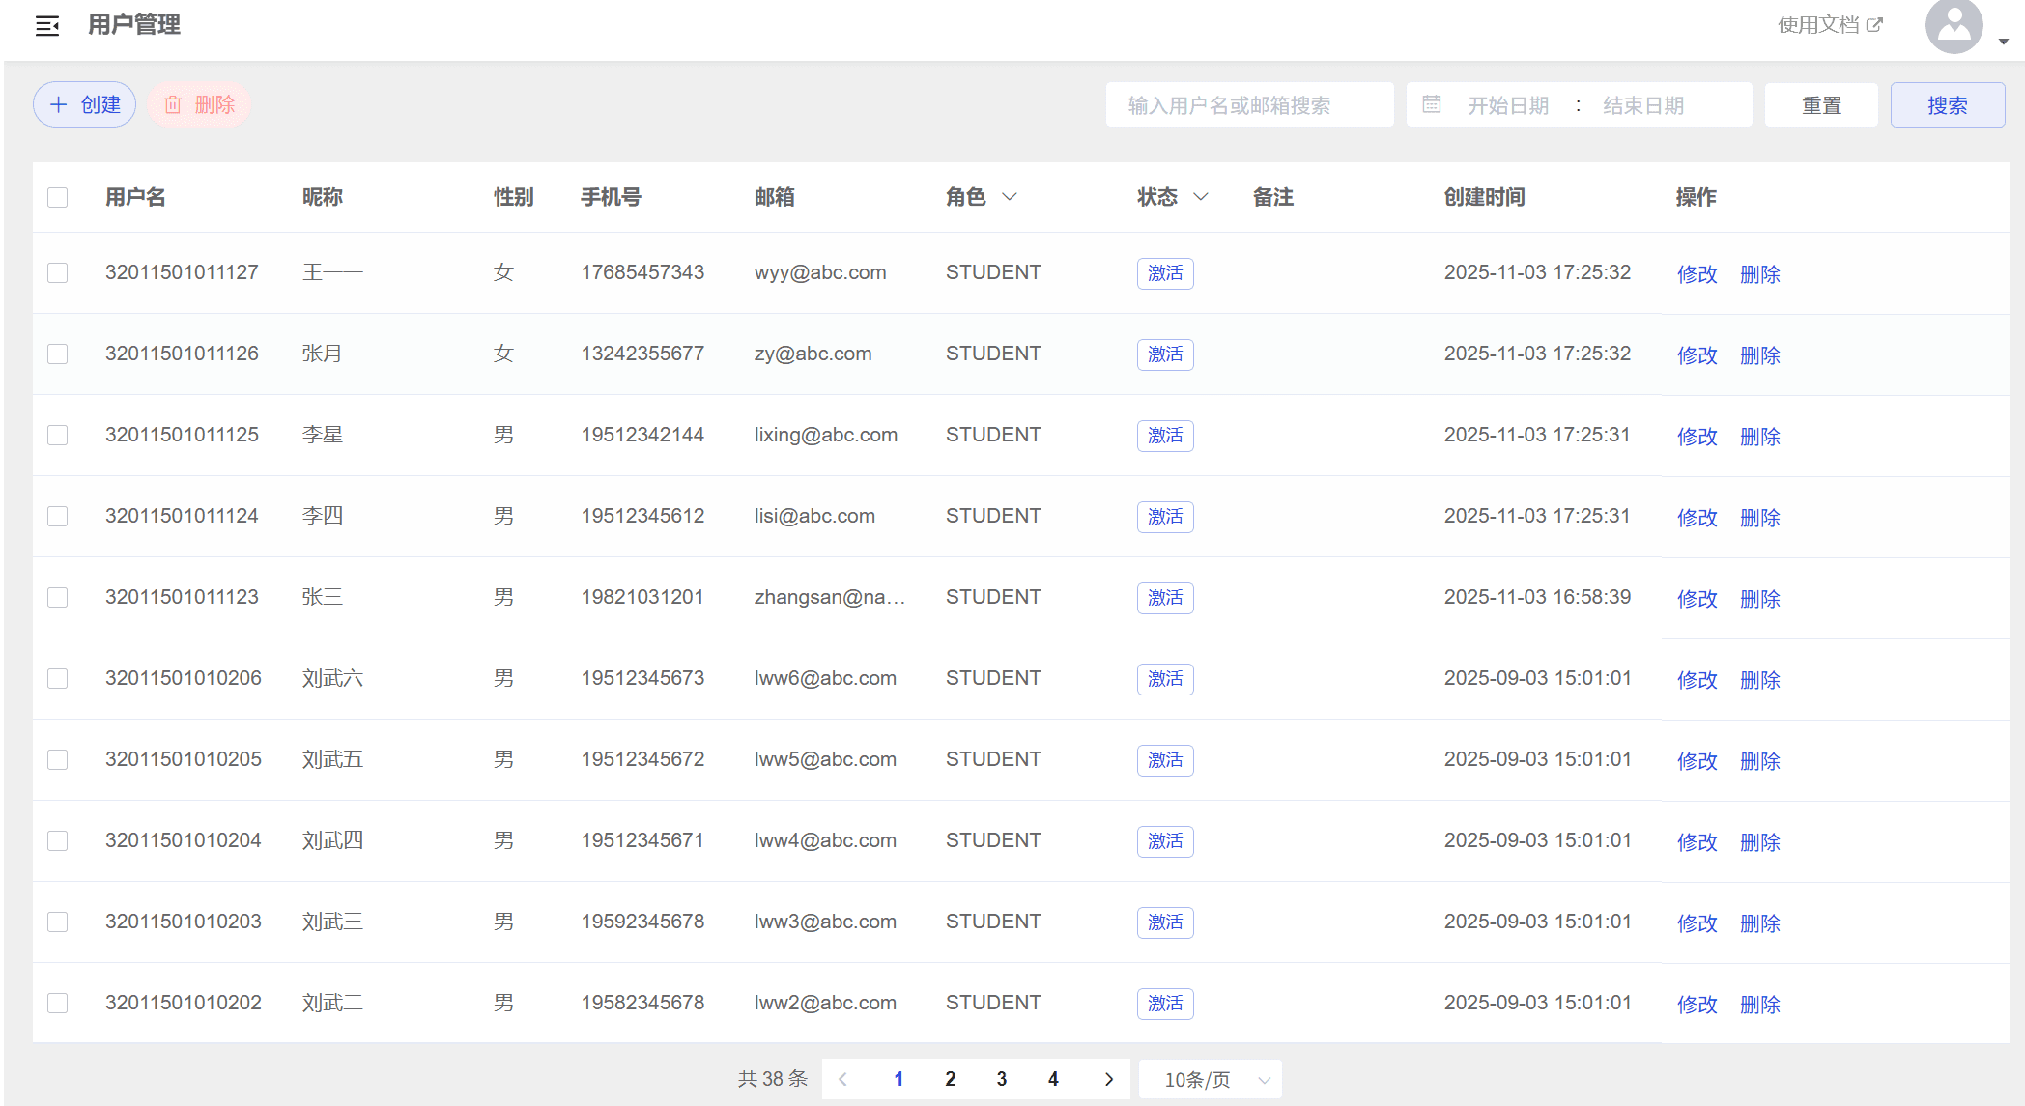Go to page 3

click(1002, 1079)
